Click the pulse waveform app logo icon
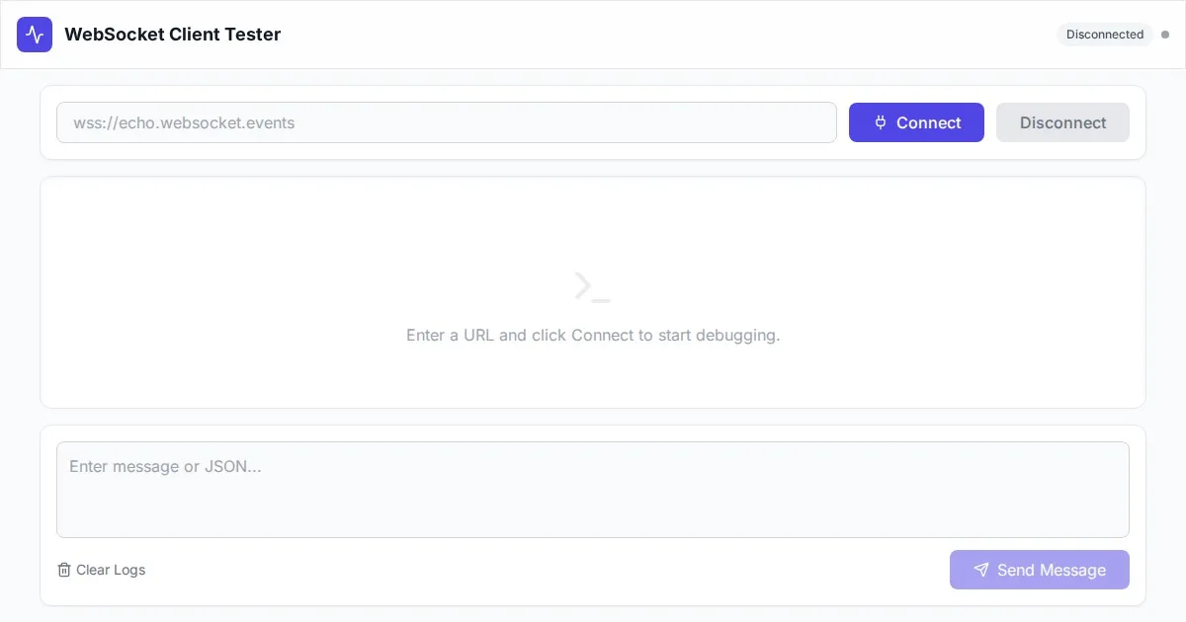 35,35
